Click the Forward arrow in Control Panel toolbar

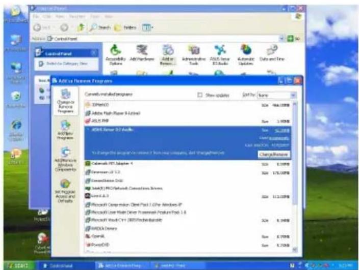64,27
